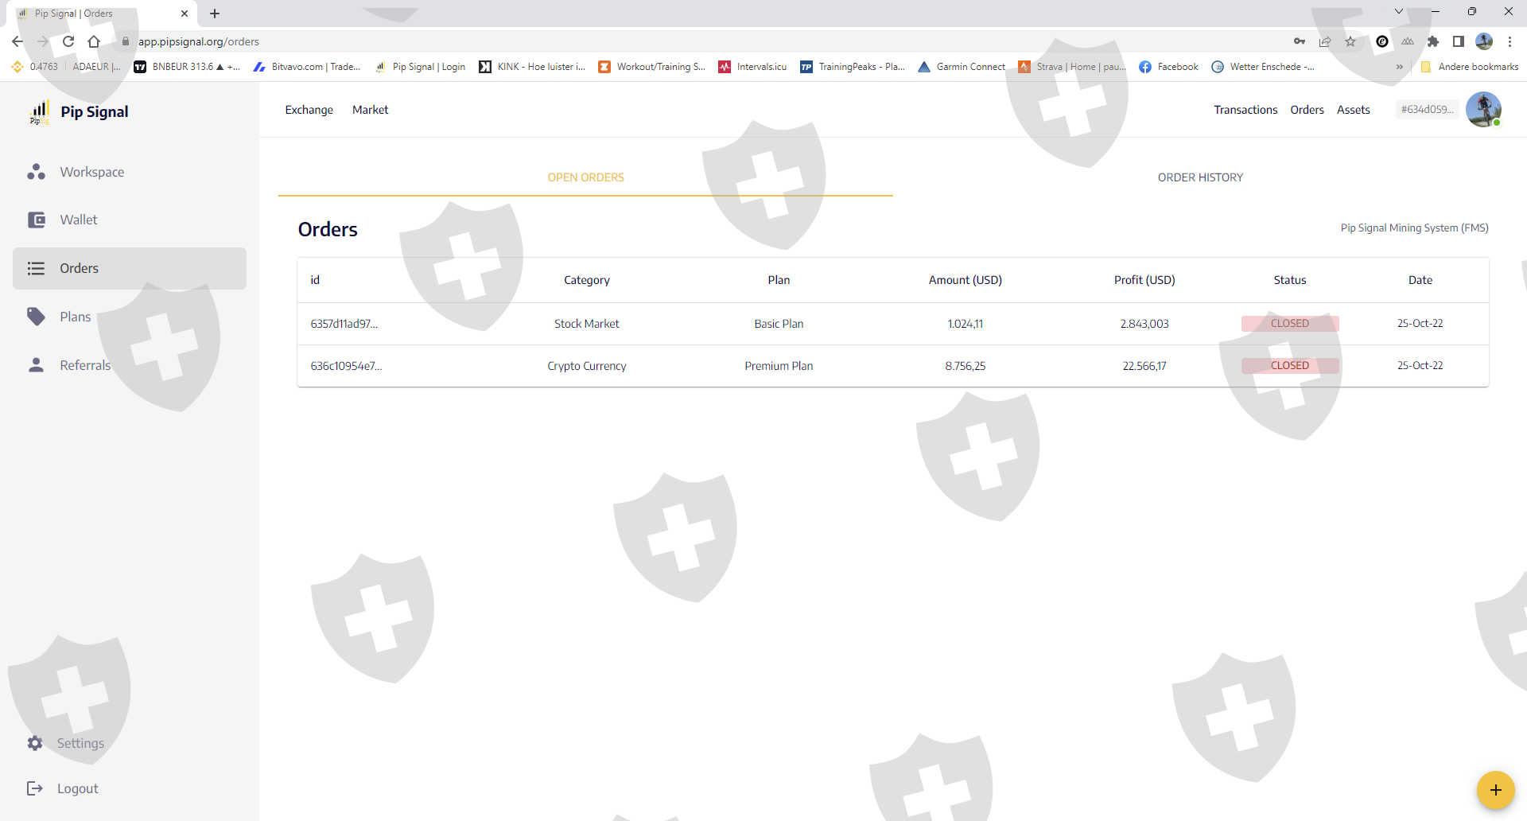
Task: Go to browser home icon
Action: [x=94, y=41]
